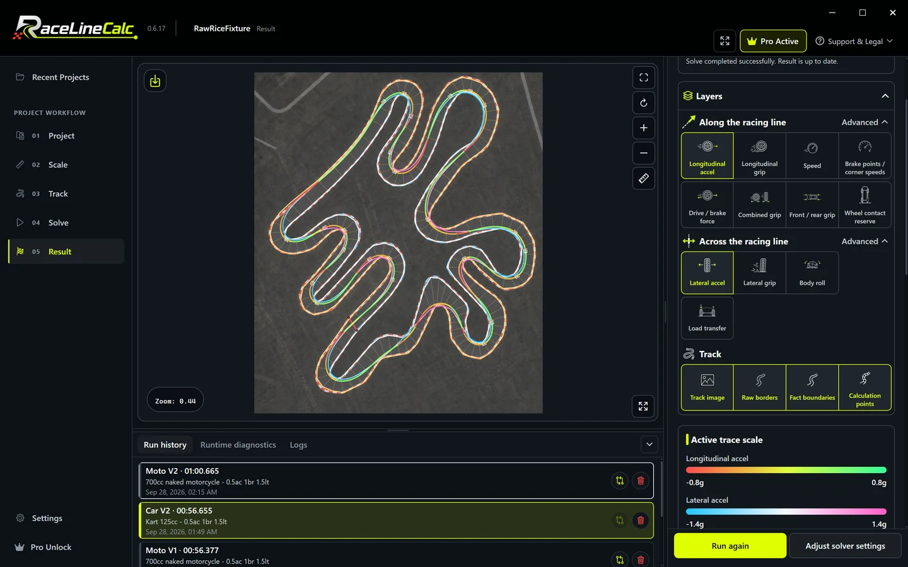Click the Run again button
908x567 pixels.
(730, 546)
